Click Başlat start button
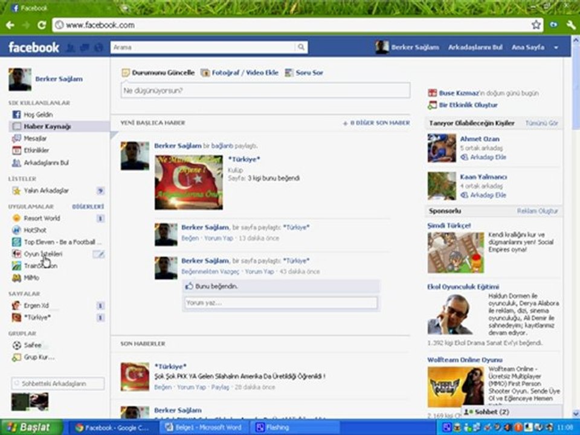580x435 pixels. pos(31,427)
